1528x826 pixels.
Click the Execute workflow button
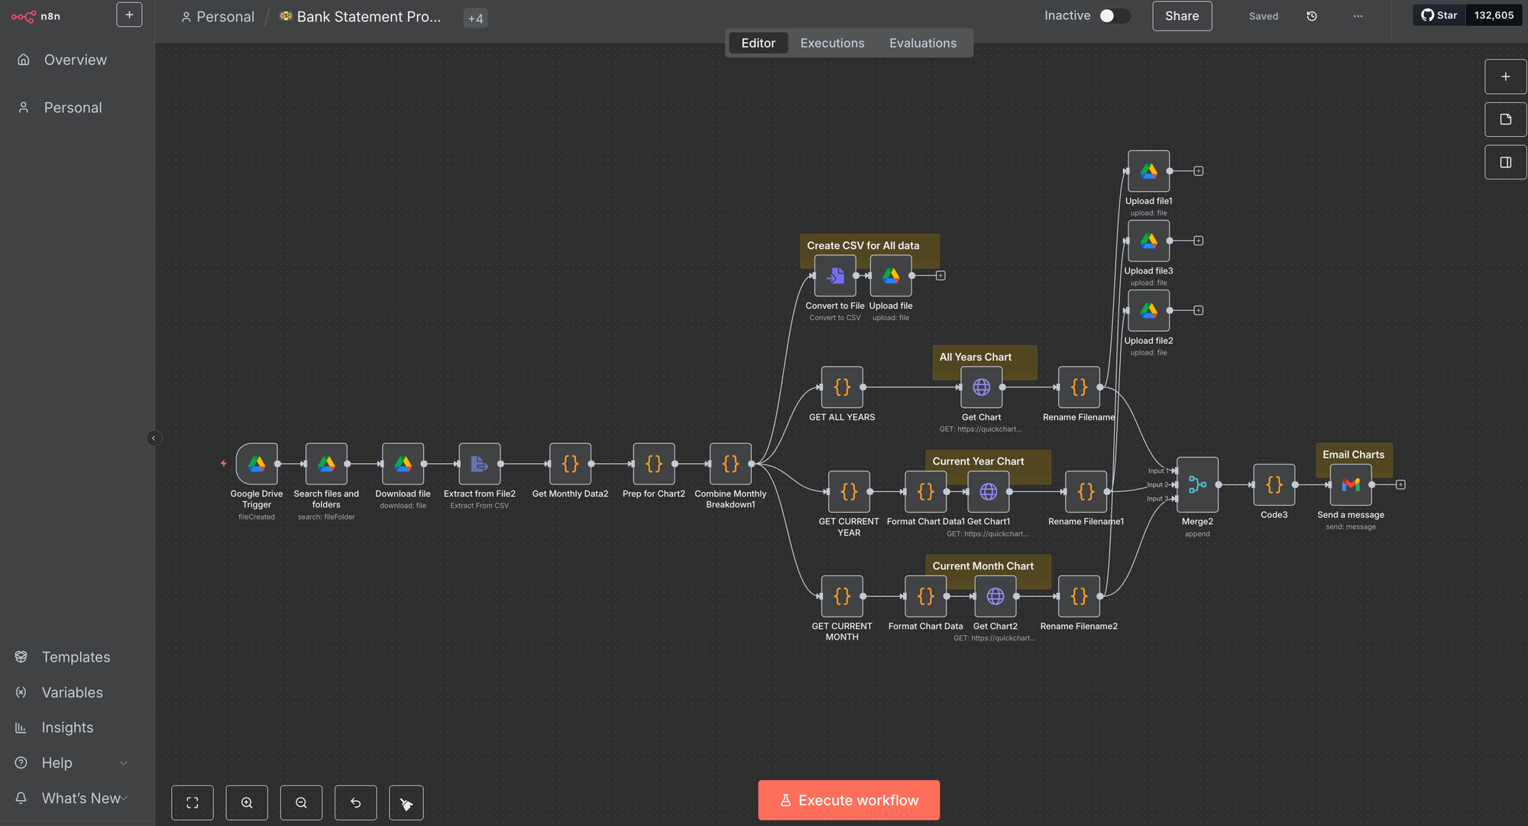[x=849, y=800]
